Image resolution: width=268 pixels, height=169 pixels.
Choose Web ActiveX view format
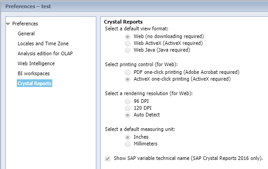(128, 43)
